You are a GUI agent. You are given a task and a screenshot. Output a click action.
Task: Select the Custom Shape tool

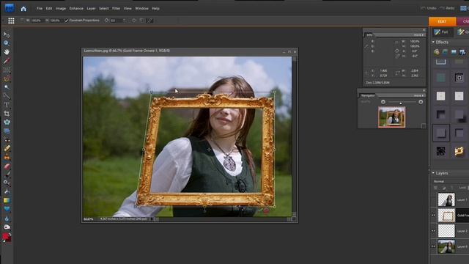pyautogui.click(x=7, y=209)
